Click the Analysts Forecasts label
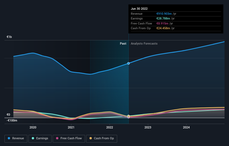 click(x=144, y=43)
